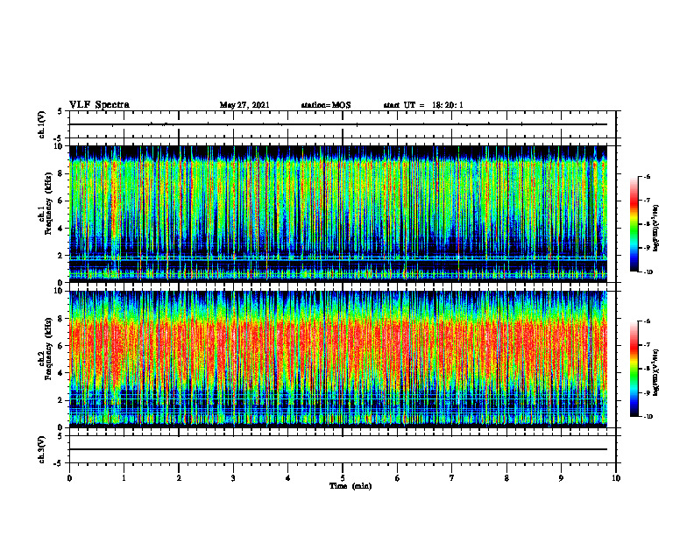The image size is (694, 536).
Task: Click inside the ch.2 spectrogram panel
Action: coord(338,359)
